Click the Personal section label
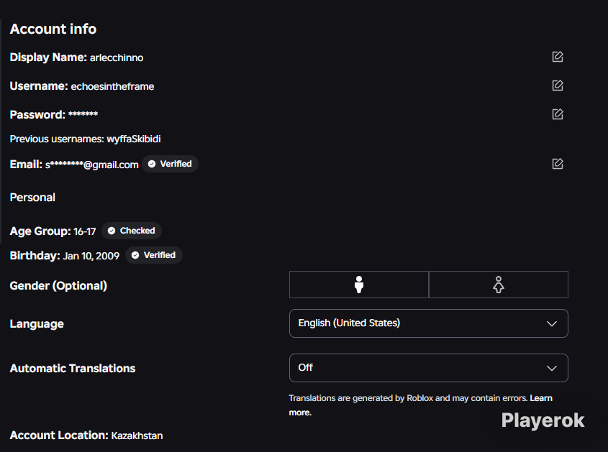The height and width of the screenshot is (452, 608). [x=32, y=198]
